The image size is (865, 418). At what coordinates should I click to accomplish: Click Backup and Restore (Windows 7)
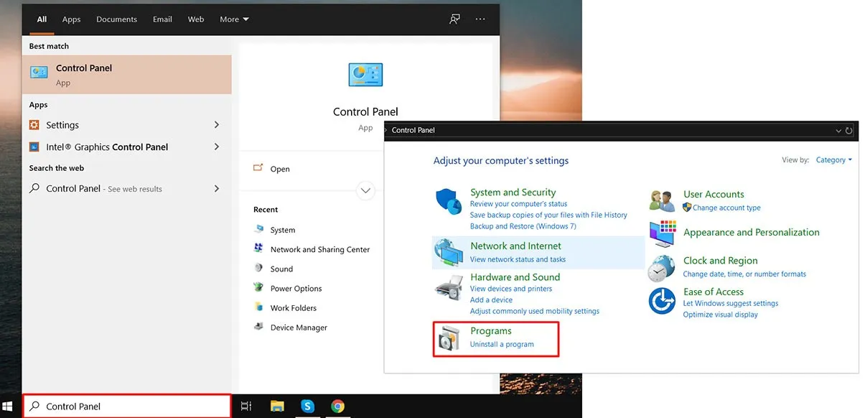tap(523, 226)
